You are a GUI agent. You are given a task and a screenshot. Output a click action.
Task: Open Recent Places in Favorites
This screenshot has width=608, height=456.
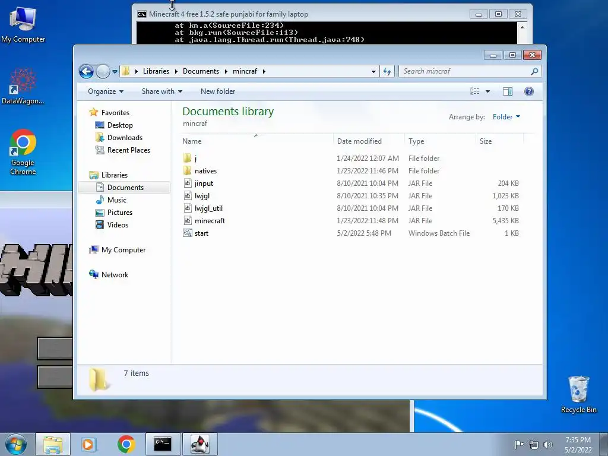[x=129, y=150]
